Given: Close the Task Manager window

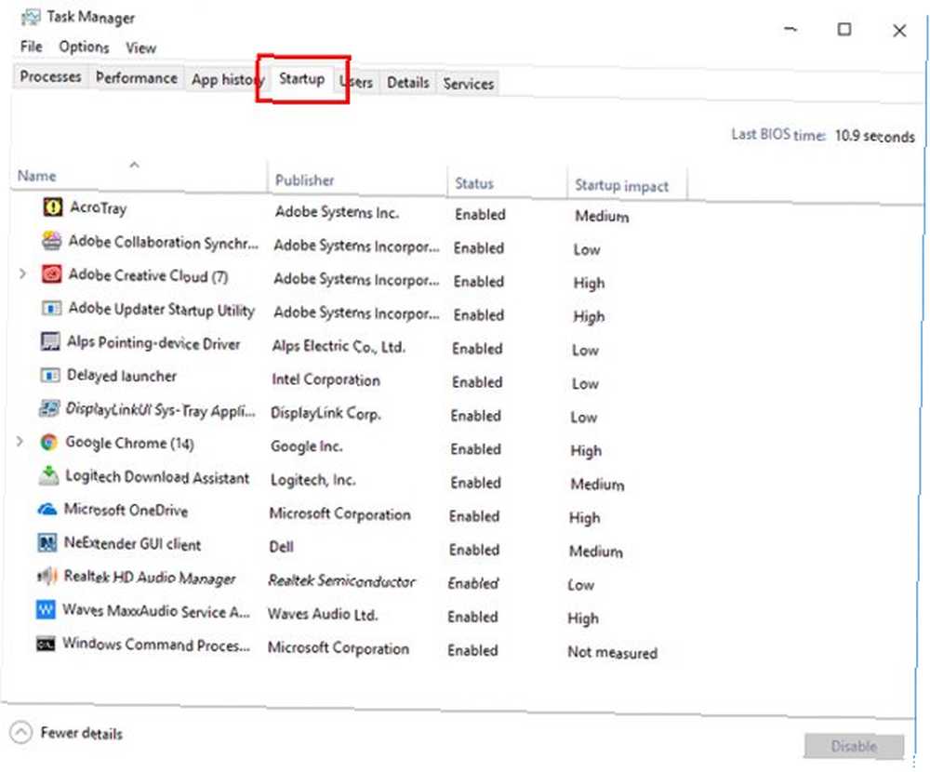Looking at the screenshot, I should pos(899,31).
